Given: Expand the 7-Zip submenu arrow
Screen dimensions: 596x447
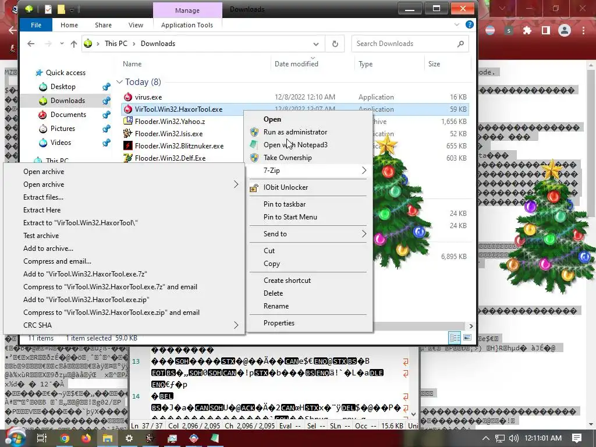Looking at the screenshot, I should (x=364, y=171).
